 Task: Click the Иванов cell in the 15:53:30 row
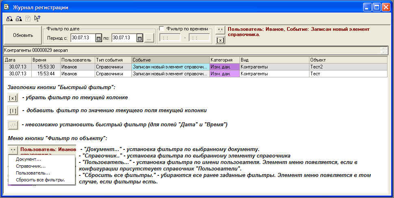(78, 67)
